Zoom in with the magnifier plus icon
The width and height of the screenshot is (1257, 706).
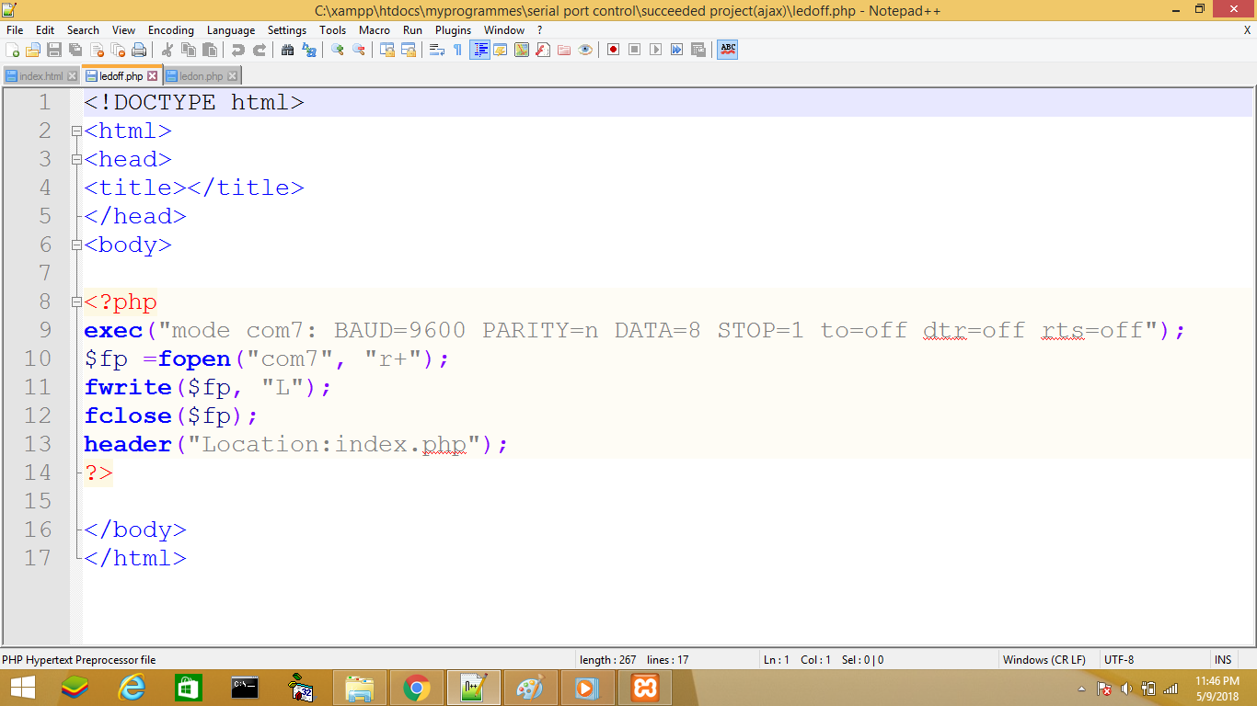point(337,50)
